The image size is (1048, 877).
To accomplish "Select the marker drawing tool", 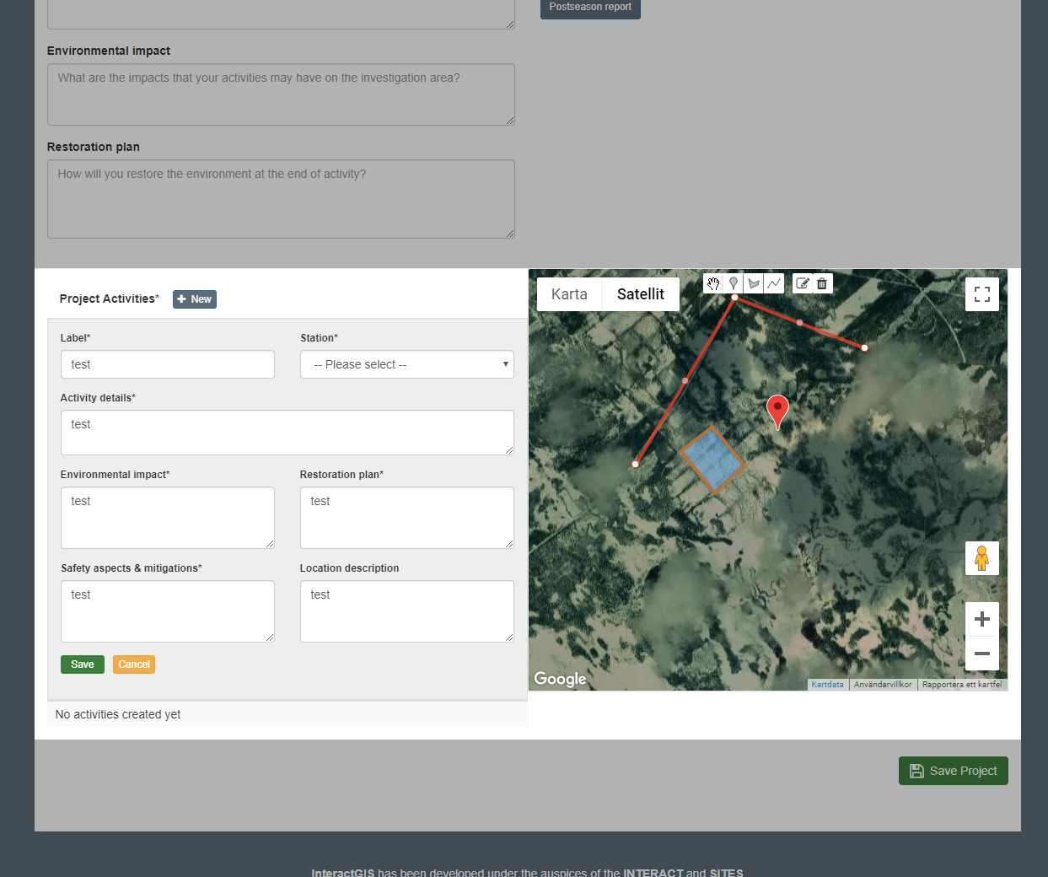I will [734, 283].
